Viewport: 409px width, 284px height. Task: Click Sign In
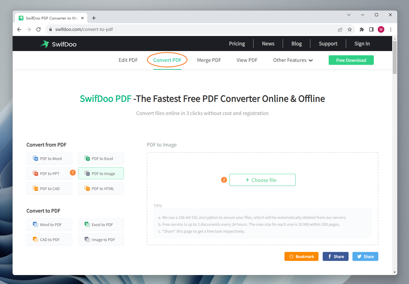click(x=362, y=44)
